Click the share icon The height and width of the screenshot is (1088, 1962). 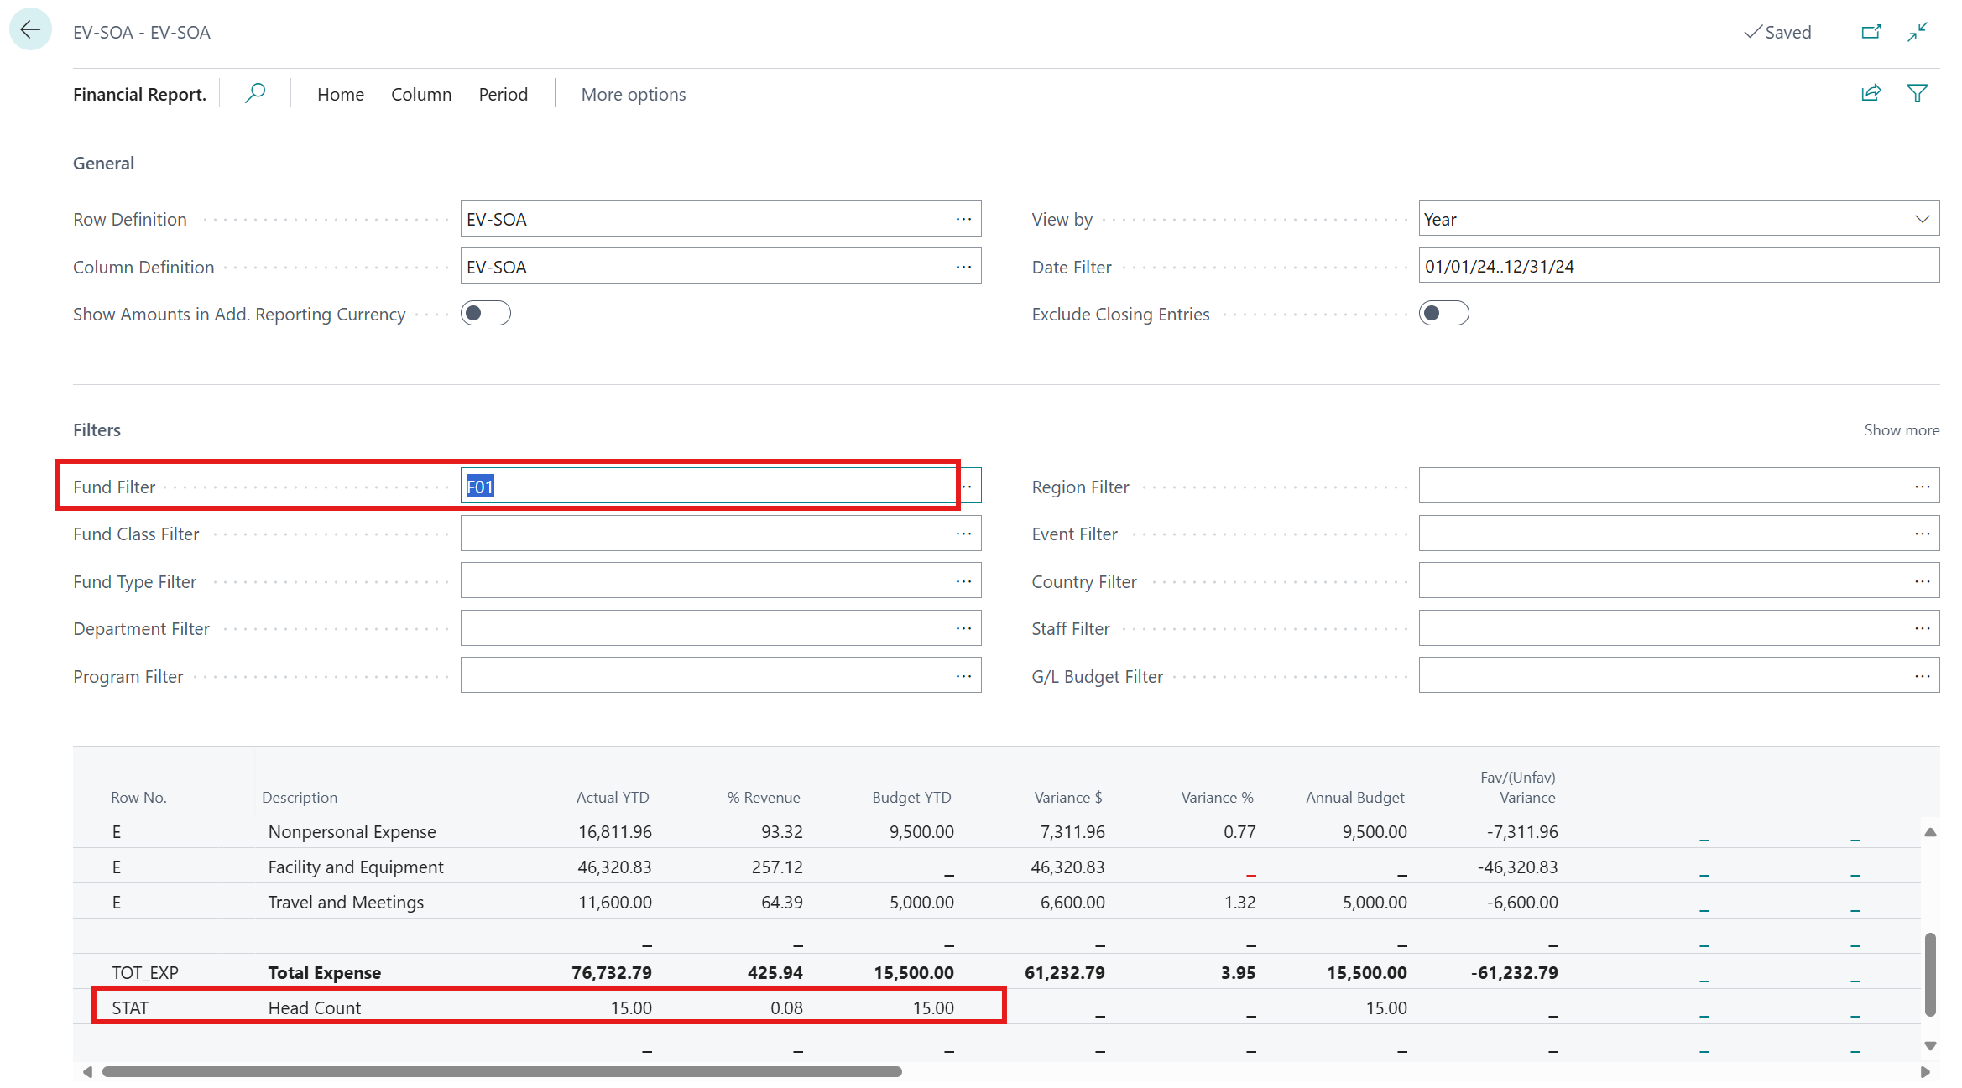(1871, 93)
